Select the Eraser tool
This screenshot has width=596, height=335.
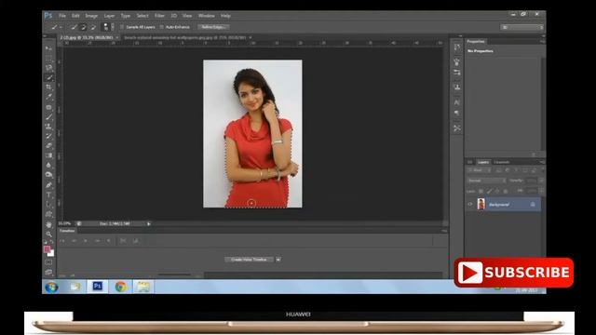pos(48,146)
